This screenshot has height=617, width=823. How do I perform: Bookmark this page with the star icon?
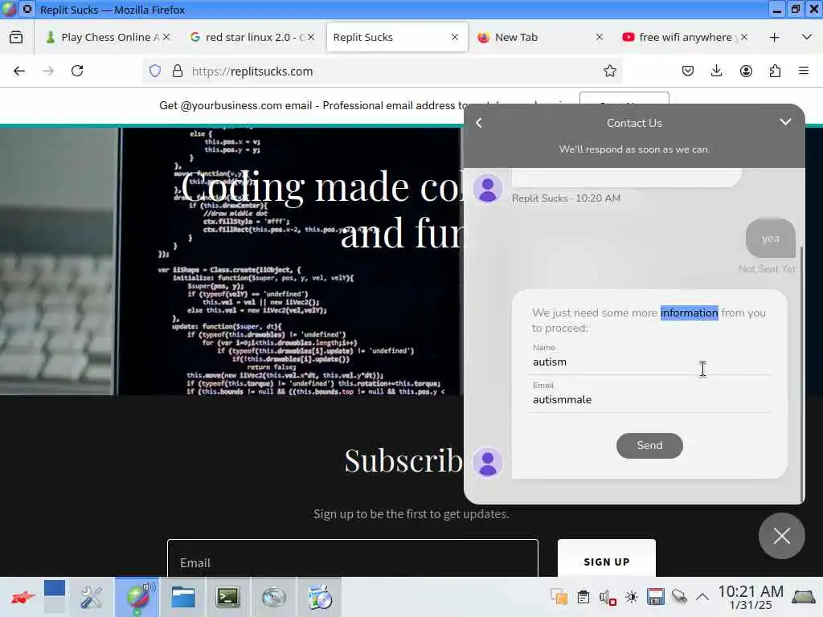(x=609, y=71)
